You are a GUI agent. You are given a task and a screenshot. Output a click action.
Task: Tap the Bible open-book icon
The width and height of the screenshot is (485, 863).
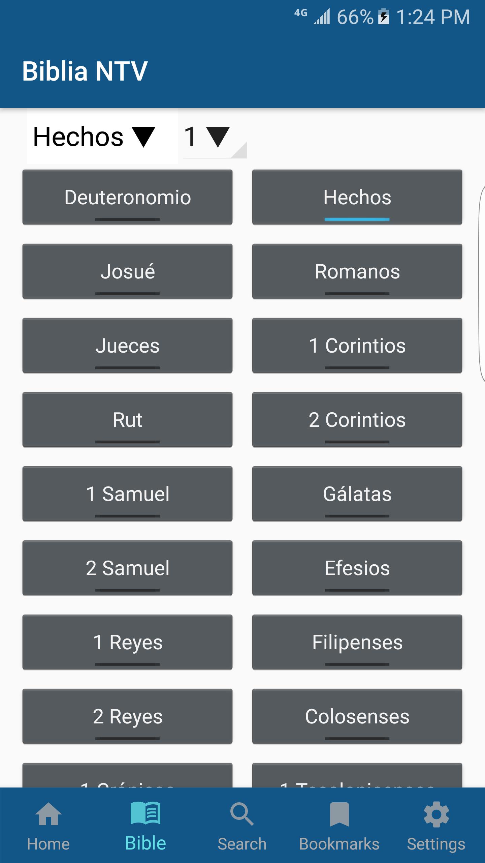click(145, 813)
